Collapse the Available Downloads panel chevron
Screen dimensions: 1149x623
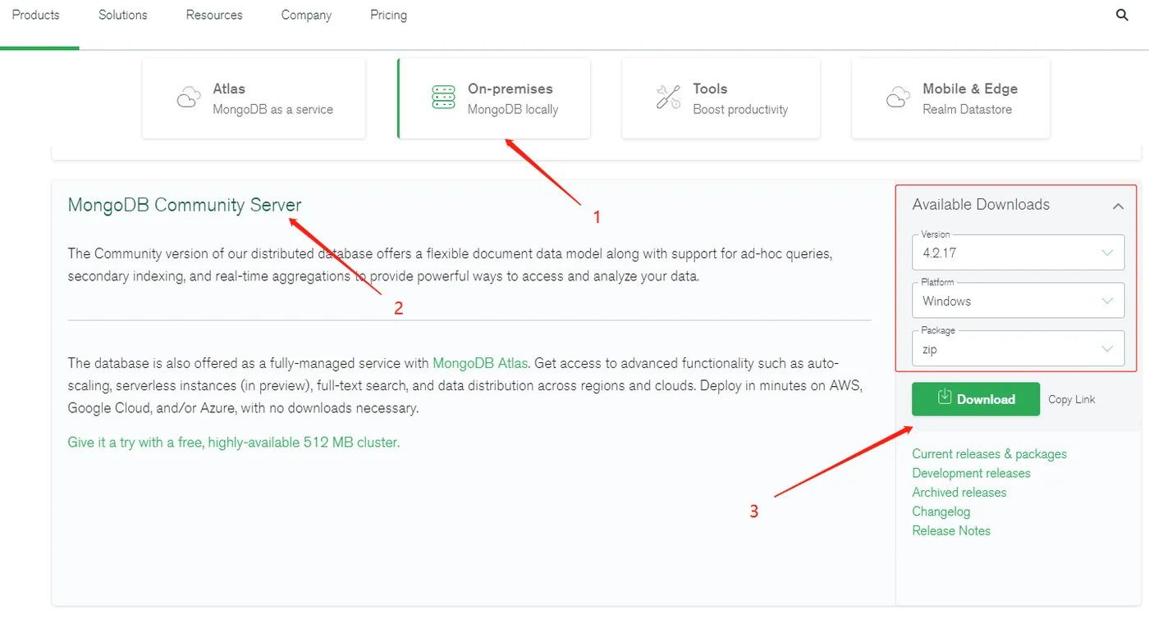pos(1118,206)
